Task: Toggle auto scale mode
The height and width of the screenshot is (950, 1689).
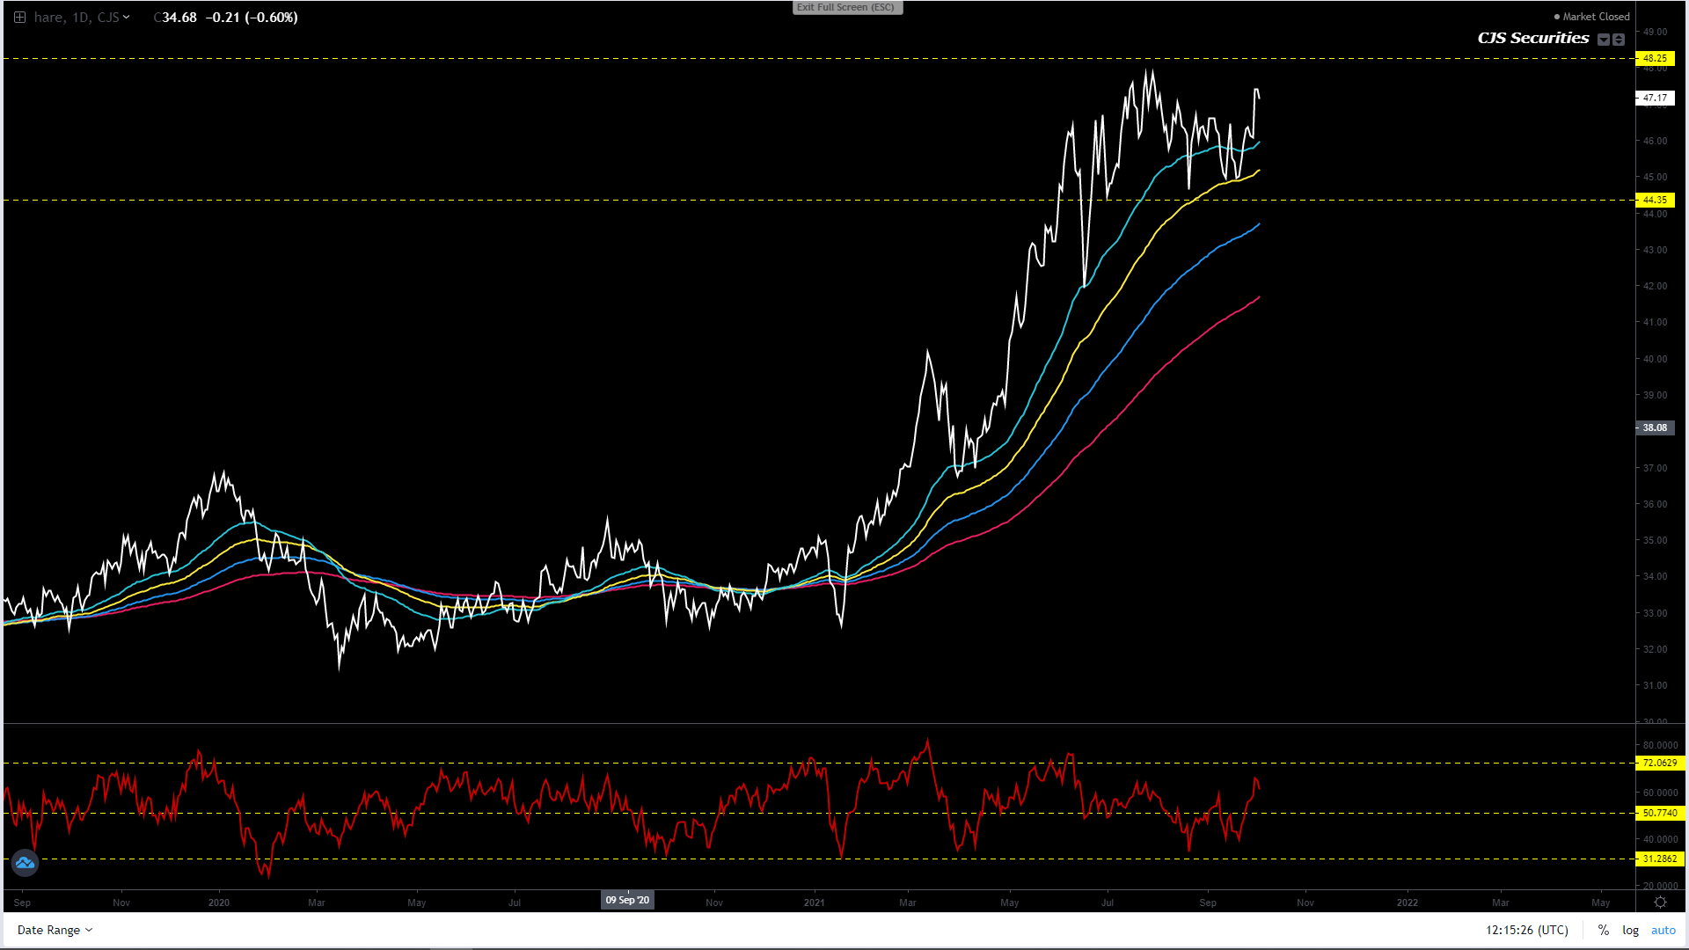Action: tap(1663, 930)
